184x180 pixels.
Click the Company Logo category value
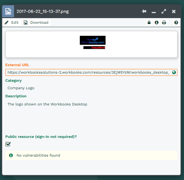point(21,88)
